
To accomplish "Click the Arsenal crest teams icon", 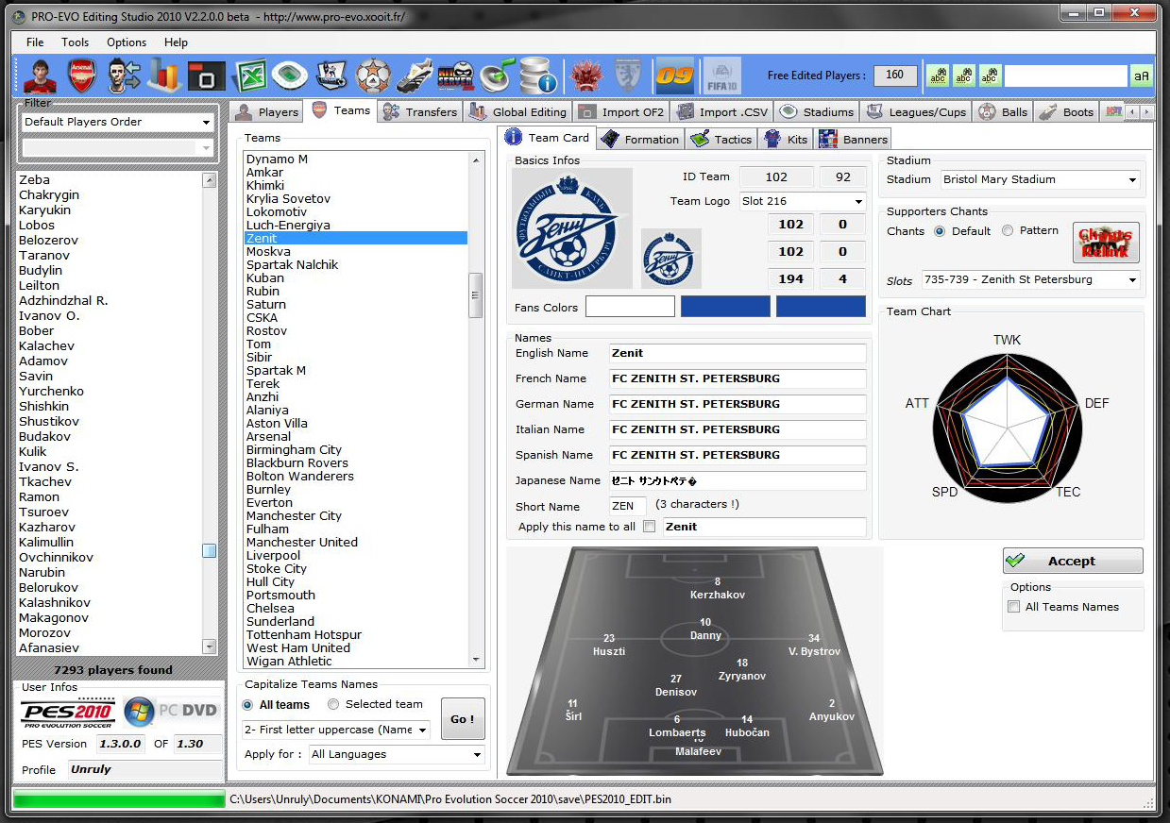I will [x=82, y=76].
